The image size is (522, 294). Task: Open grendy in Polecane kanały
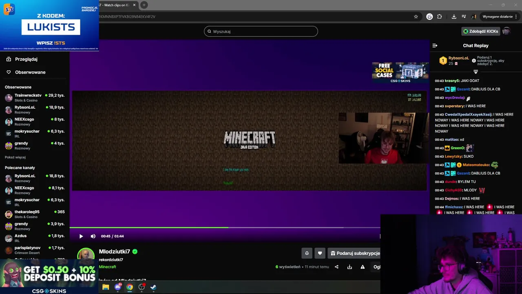(x=35, y=226)
